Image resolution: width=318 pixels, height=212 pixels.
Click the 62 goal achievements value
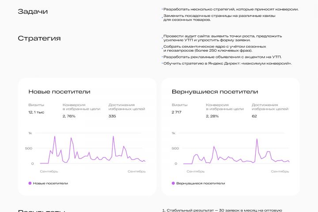pos(254,116)
